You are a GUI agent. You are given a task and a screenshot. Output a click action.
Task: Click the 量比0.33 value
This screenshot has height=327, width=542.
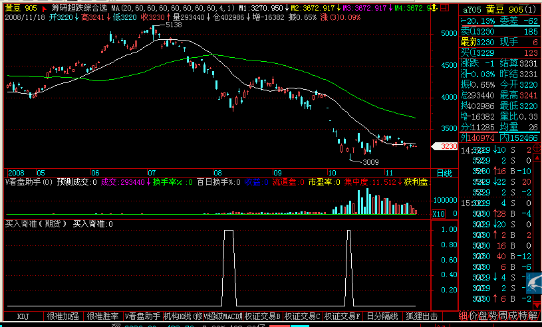[x=519, y=117]
